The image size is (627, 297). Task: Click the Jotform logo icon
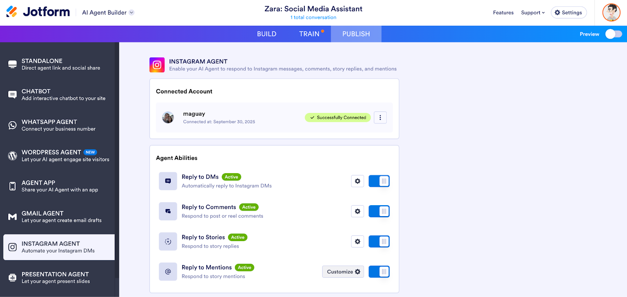click(12, 12)
